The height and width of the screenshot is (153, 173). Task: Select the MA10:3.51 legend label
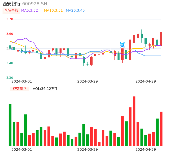[x=53, y=11]
